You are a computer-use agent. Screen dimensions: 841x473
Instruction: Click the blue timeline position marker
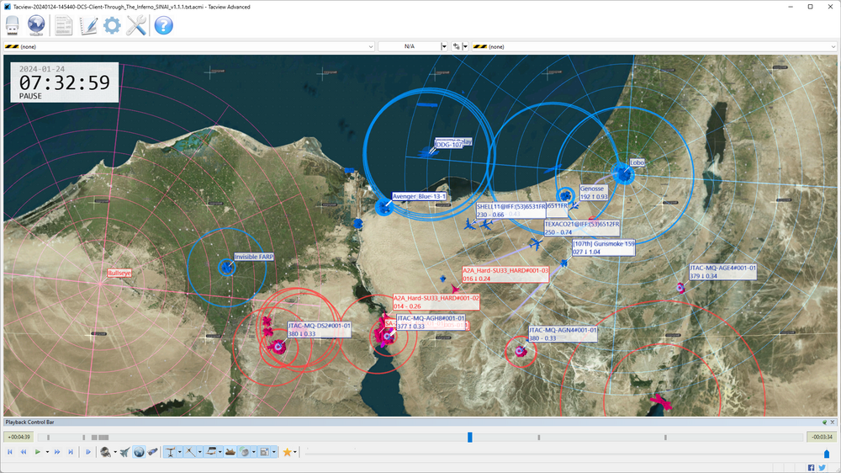tap(470, 437)
